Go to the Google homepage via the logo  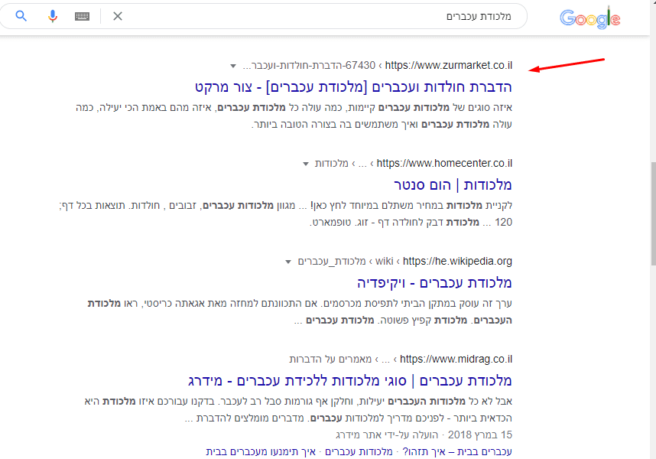590,18
